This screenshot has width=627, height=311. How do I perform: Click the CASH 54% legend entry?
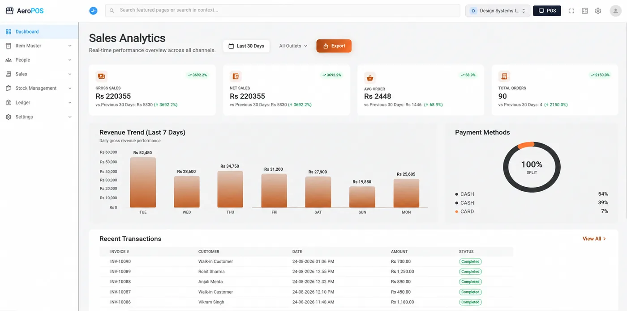coord(532,194)
